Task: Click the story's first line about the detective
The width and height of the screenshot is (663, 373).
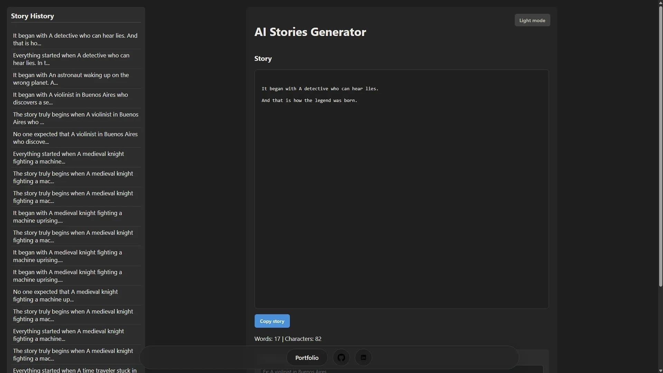Action: (320, 88)
